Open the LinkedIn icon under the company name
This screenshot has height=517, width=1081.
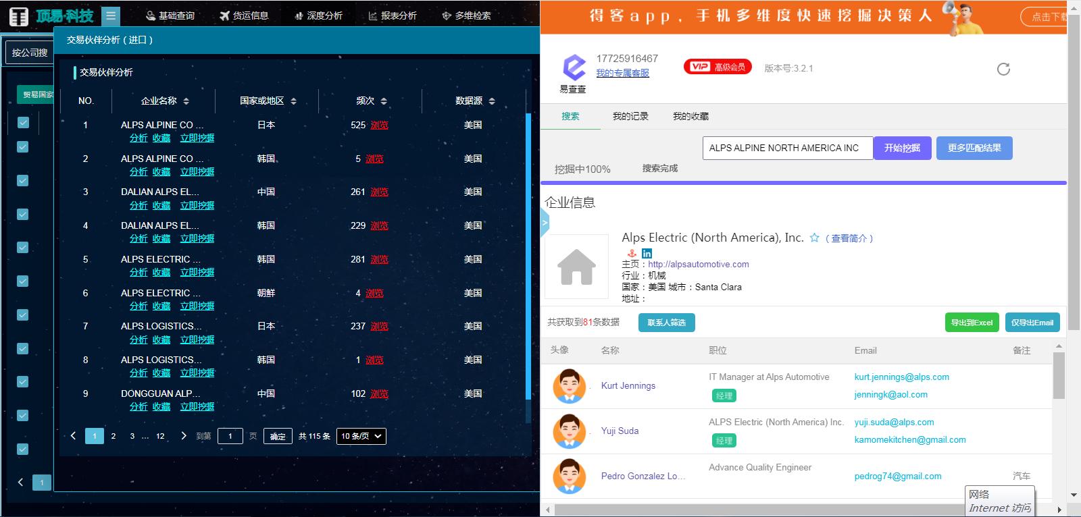647,253
